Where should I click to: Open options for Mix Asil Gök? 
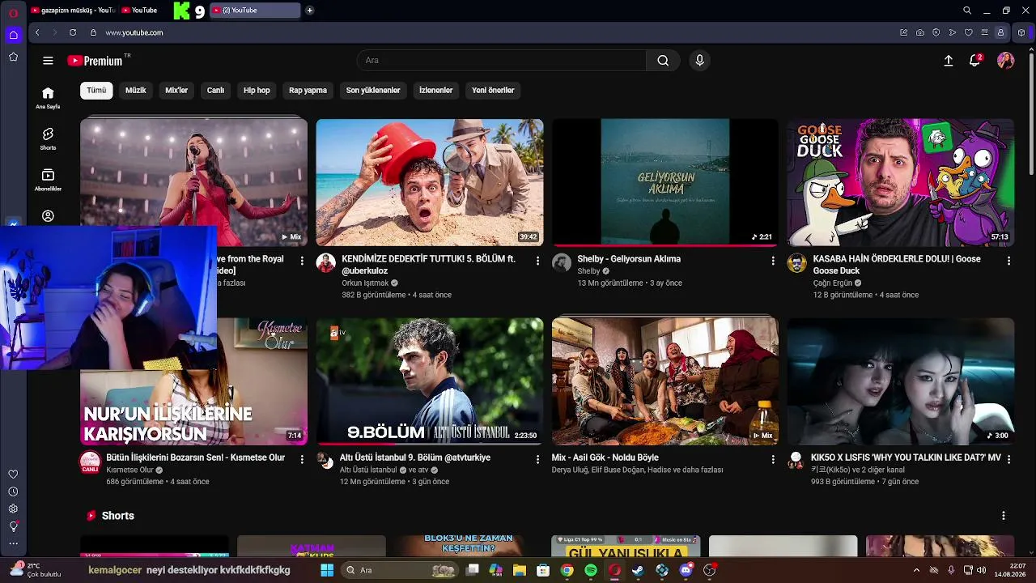773,459
